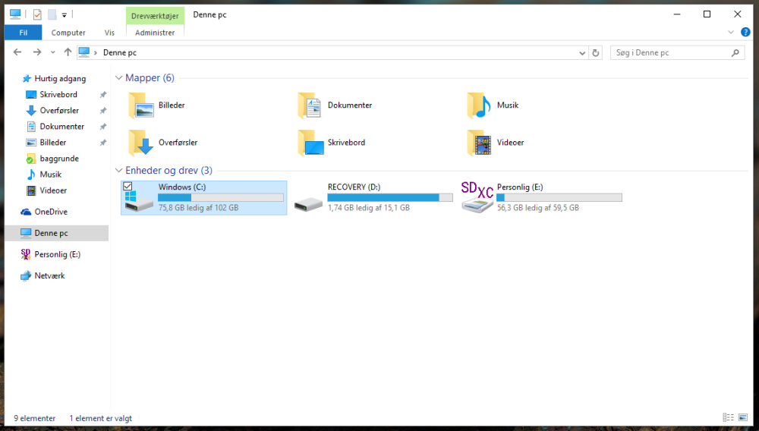Collapse the Mapper (6) group
759x431 pixels.
coord(118,78)
